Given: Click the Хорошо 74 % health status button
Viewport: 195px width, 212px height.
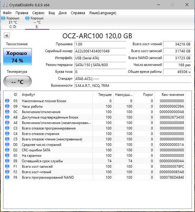Looking at the screenshot, I should click(x=18, y=57).
